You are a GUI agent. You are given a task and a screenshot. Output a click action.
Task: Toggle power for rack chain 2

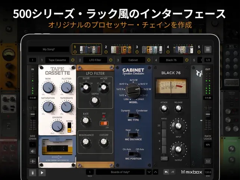coord(106,52)
